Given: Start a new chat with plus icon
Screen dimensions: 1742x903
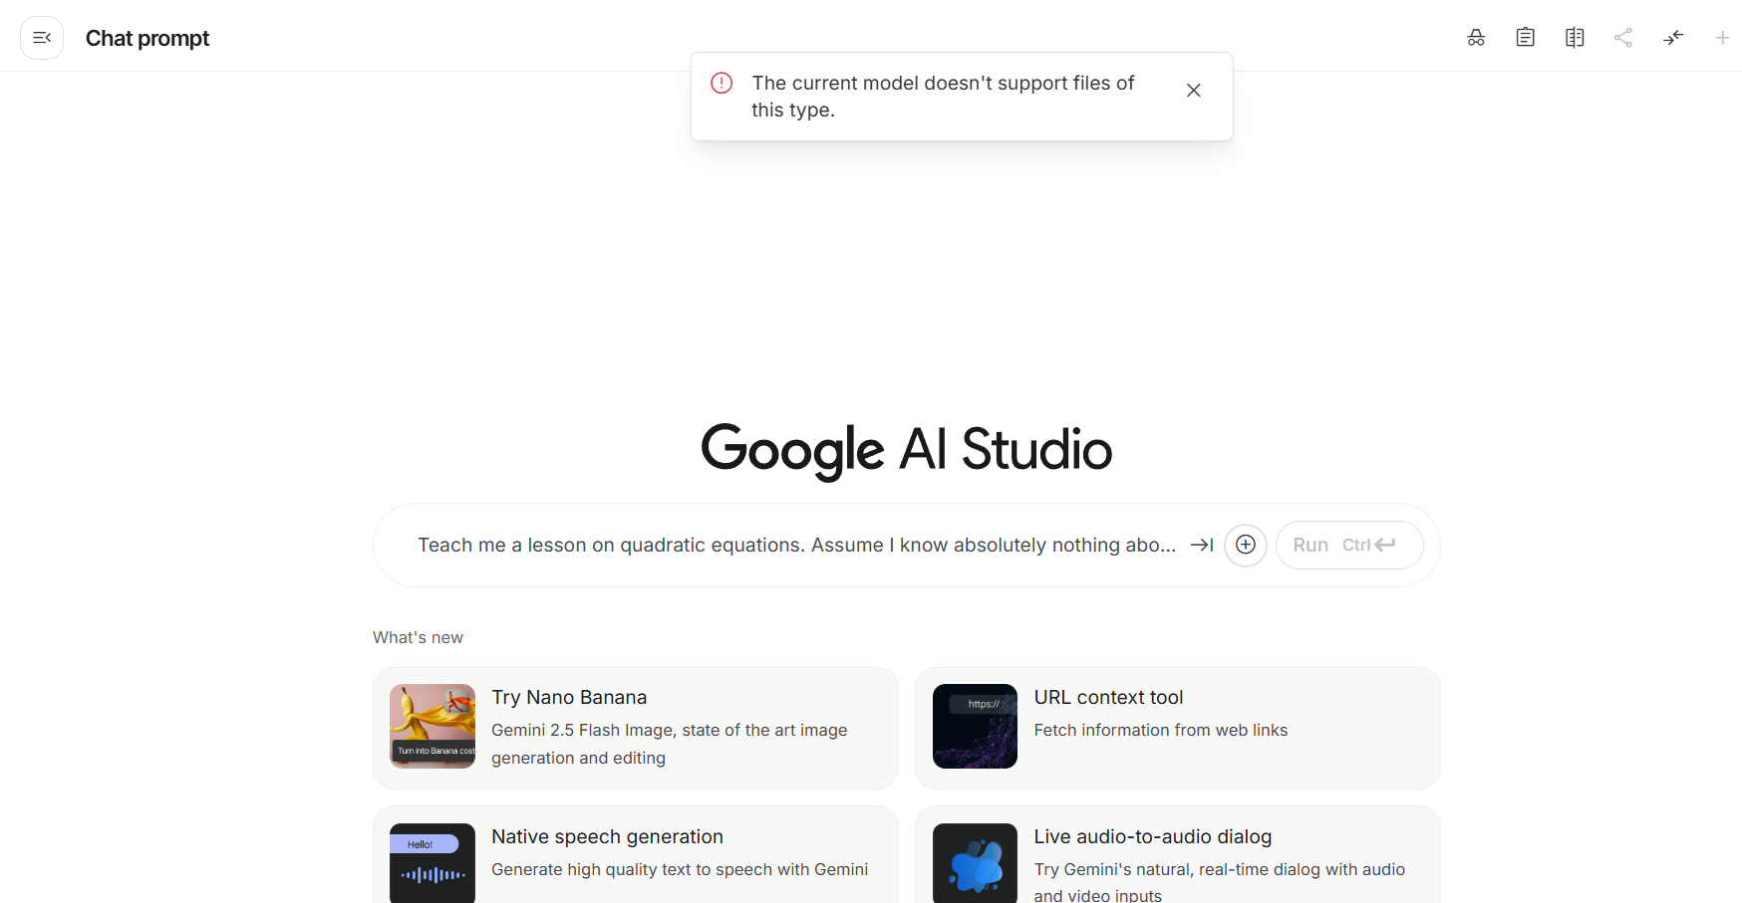Looking at the screenshot, I should coord(1722,38).
